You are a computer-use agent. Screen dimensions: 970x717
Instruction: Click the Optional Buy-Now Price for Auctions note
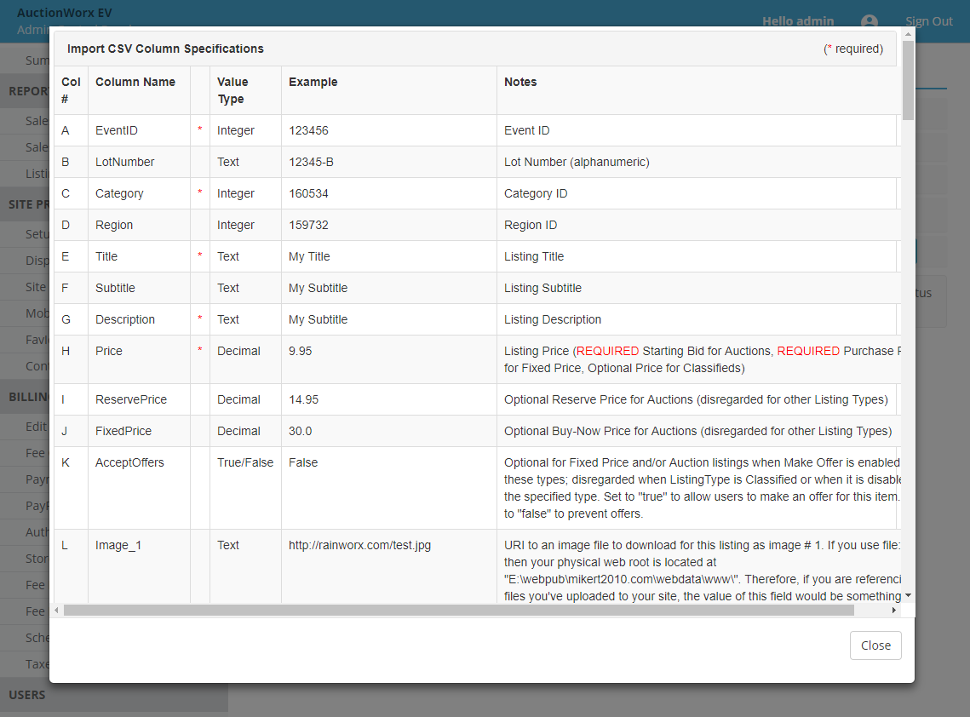[x=697, y=431]
